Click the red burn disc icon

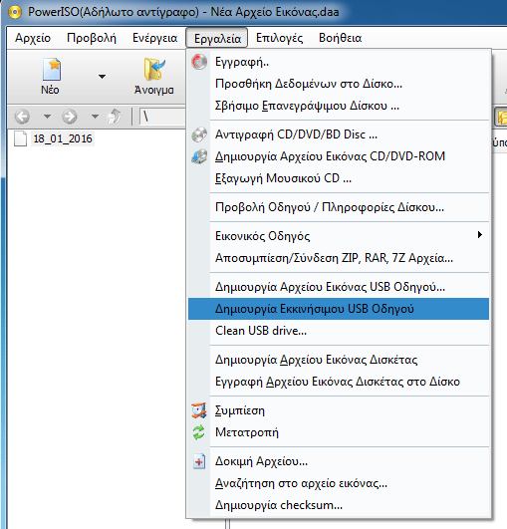199,62
